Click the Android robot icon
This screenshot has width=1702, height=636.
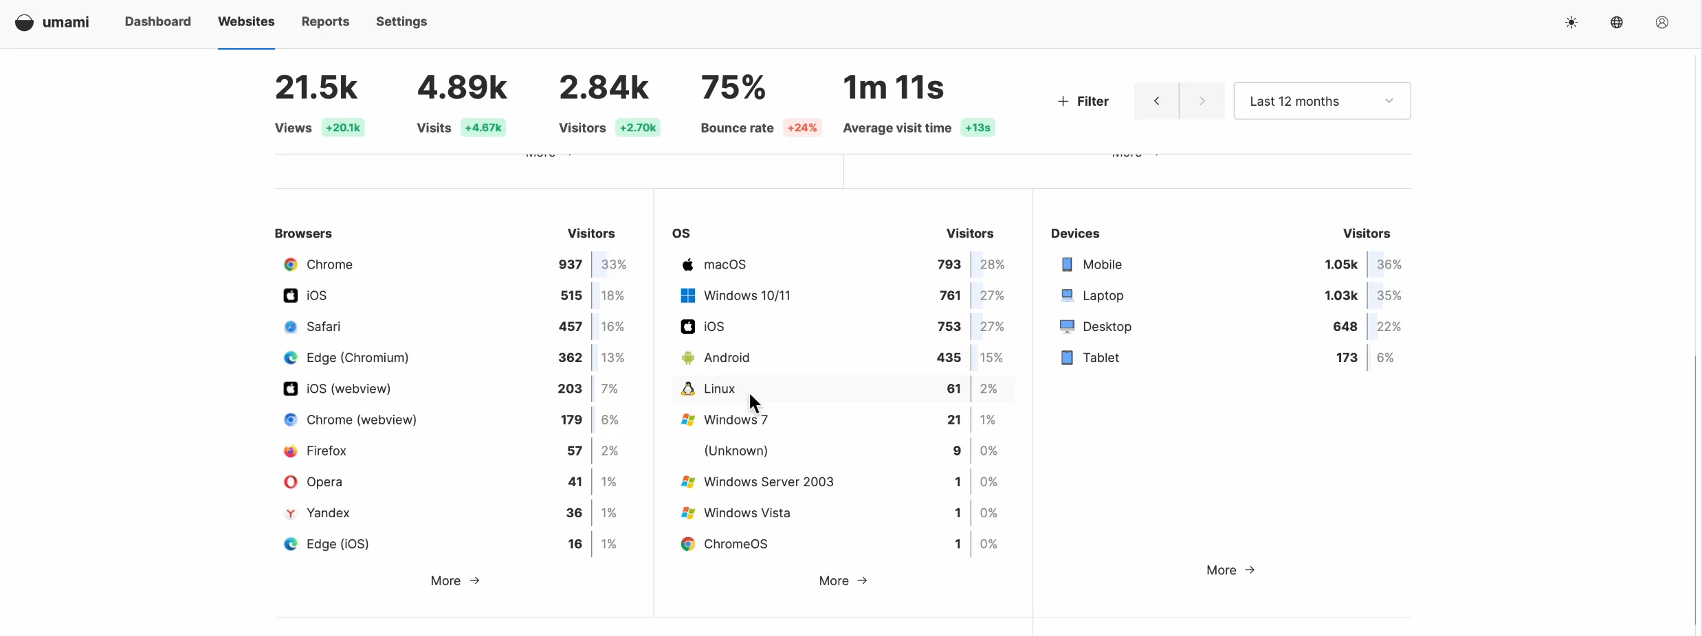point(687,358)
